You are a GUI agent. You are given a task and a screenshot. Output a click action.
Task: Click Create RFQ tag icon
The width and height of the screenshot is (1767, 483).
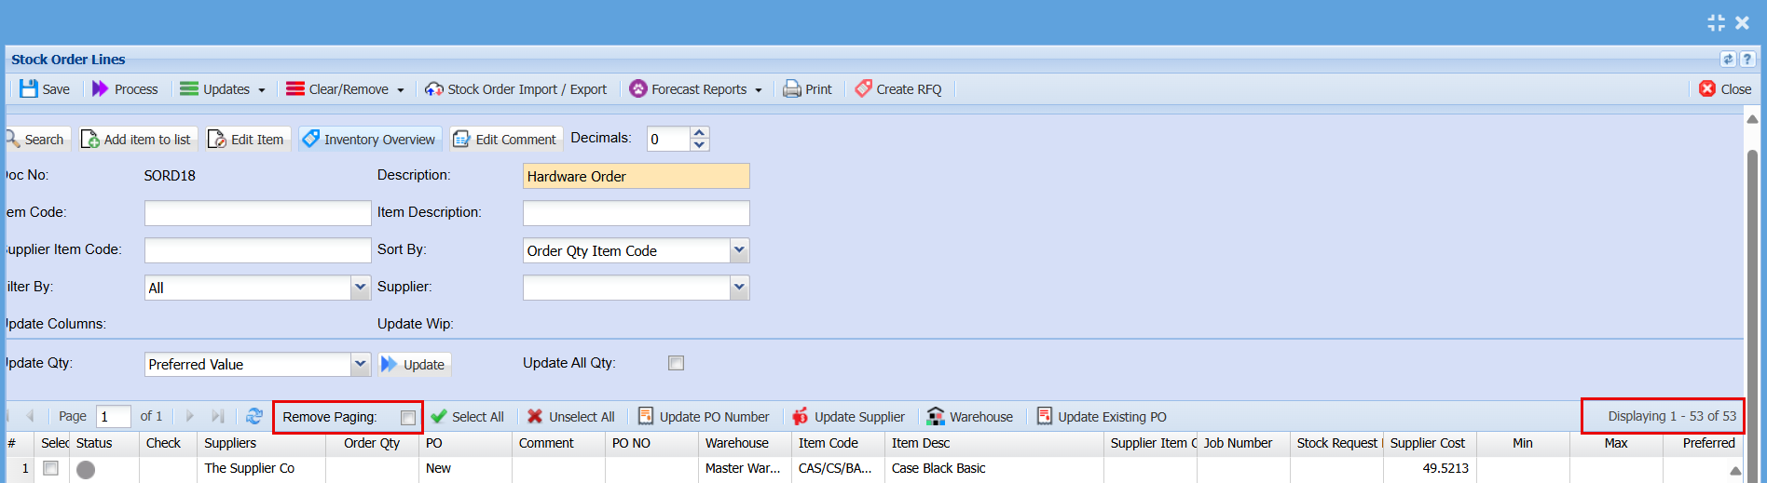[864, 88]
